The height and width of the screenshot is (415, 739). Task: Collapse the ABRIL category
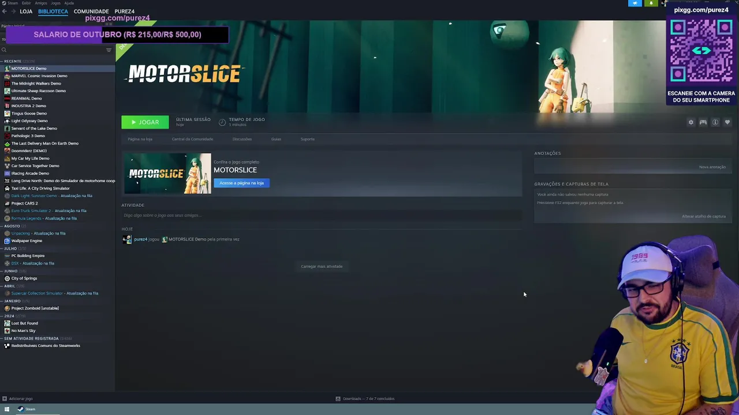tap(2, 286)
